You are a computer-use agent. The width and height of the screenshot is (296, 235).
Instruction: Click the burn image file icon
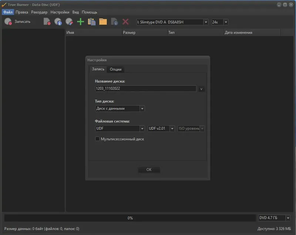(x=47, y=21)
